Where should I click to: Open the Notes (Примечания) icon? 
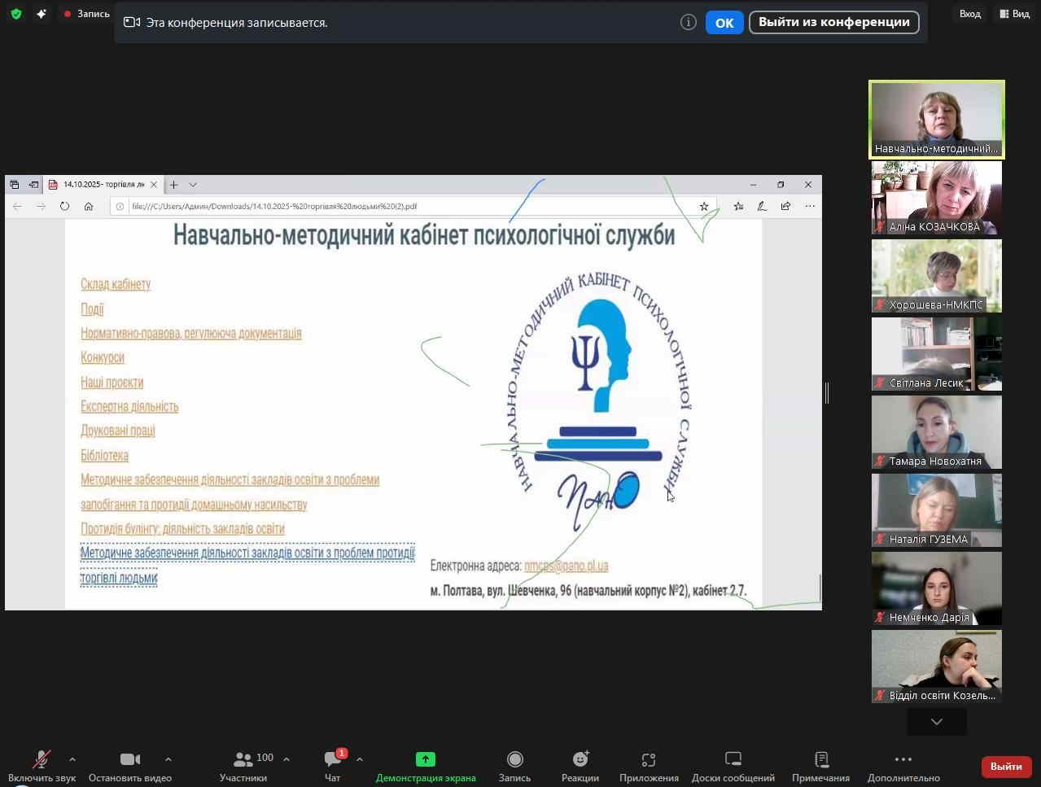point(820,760)
